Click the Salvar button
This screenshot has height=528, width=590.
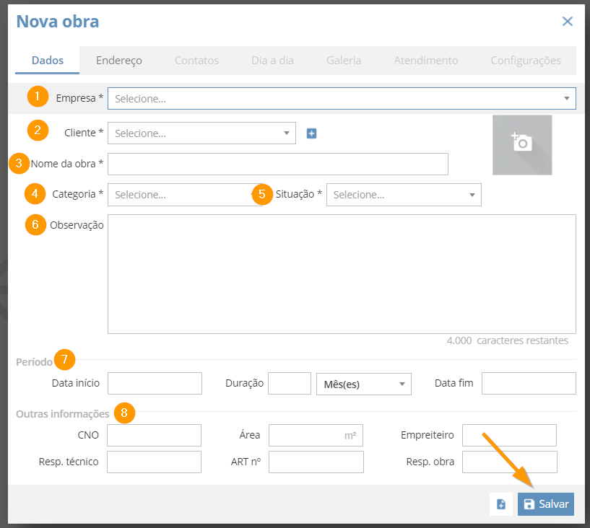pos(546,504)
